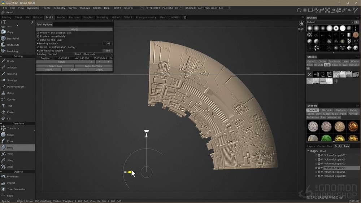This screenshot has height=203, width=361.
Task: Open the CTRL+SHIFT Powerful Sm dropdown
Action: point(172,8)
